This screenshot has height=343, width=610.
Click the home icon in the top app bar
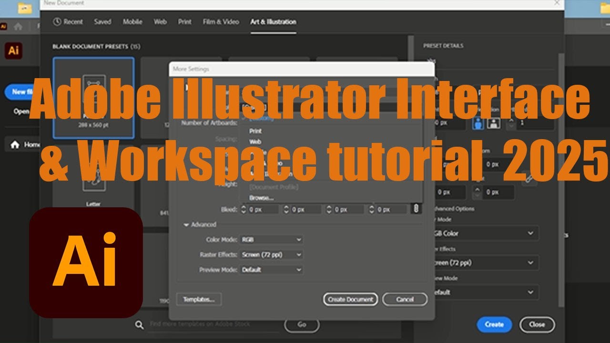(18, 26)
